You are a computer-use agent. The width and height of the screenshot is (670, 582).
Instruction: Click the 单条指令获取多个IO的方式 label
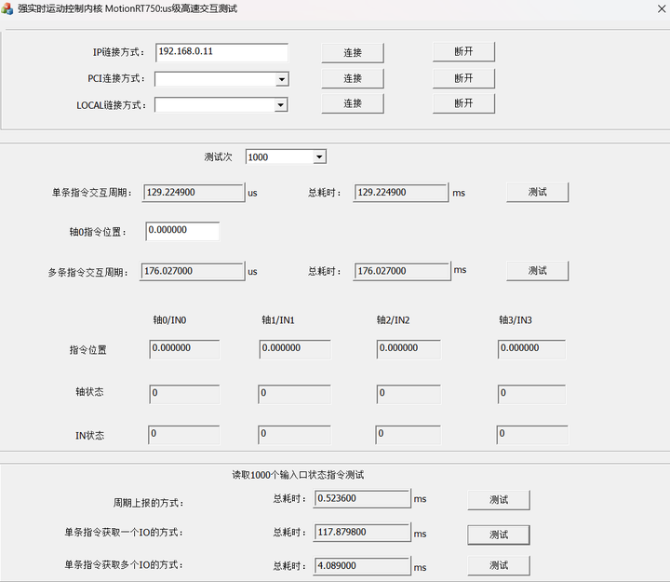point(124,565)
